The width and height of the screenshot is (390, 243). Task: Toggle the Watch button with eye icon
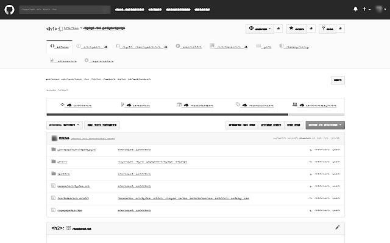click(x=261, y=29)
